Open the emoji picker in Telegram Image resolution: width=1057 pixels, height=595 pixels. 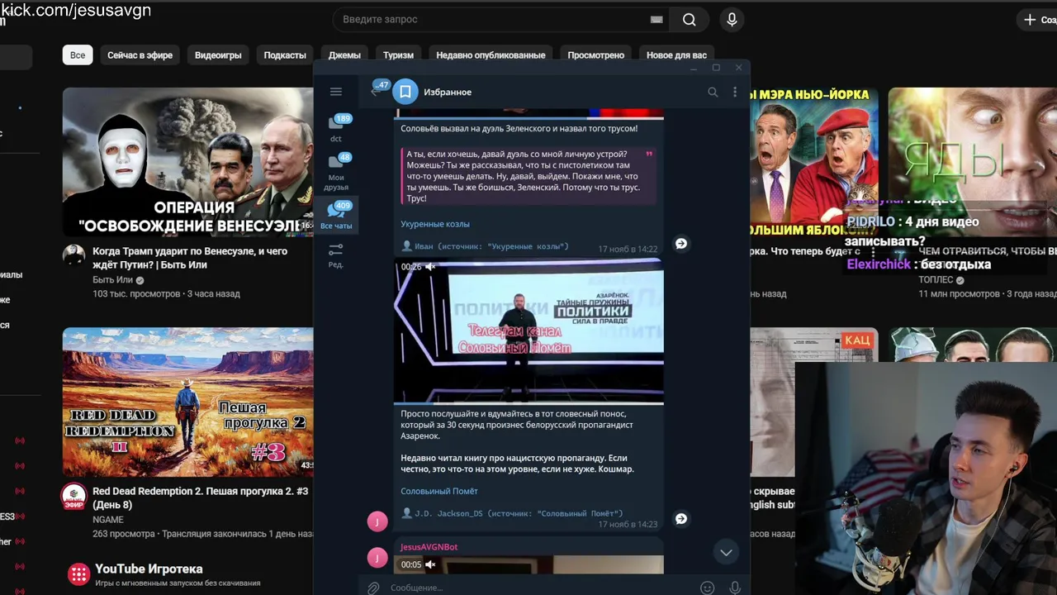(x=707, y=588)
